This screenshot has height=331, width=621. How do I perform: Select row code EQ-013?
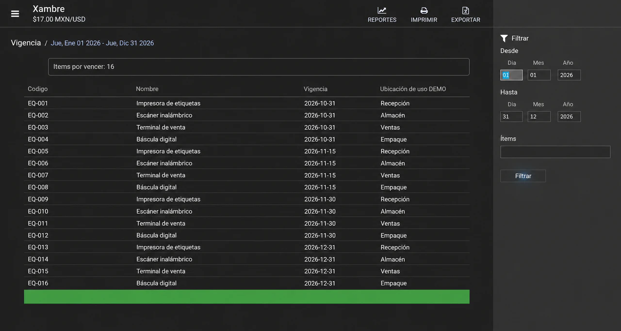[38, 247]
